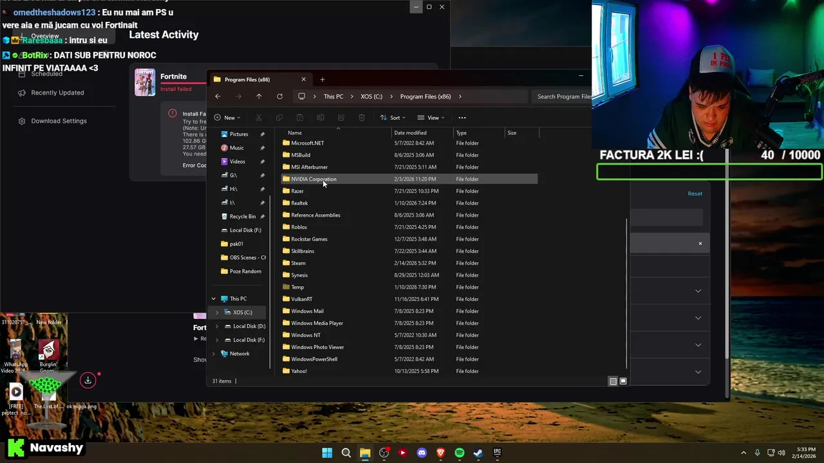The height and width of the screenshot is (463, 824).
Task: Show hidden system tray icons
Action: coord(744,453)
